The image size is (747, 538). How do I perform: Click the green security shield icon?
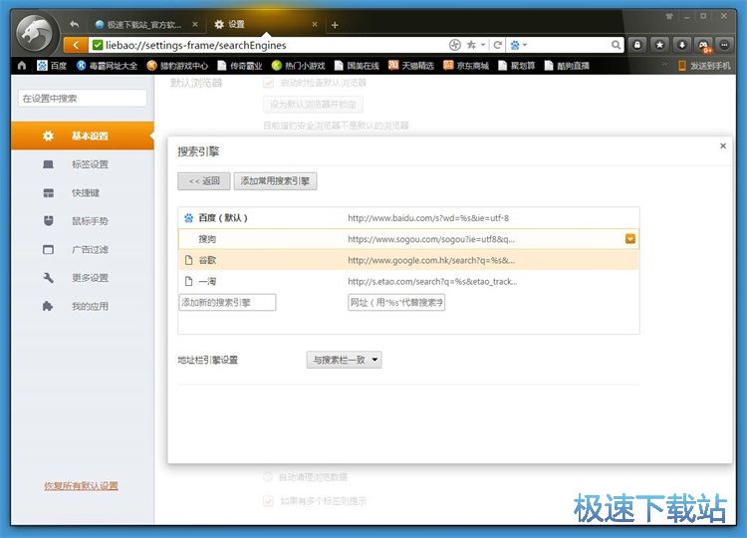(98, 45)
